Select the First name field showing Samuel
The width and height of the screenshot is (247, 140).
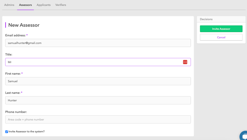pos(98,81)
